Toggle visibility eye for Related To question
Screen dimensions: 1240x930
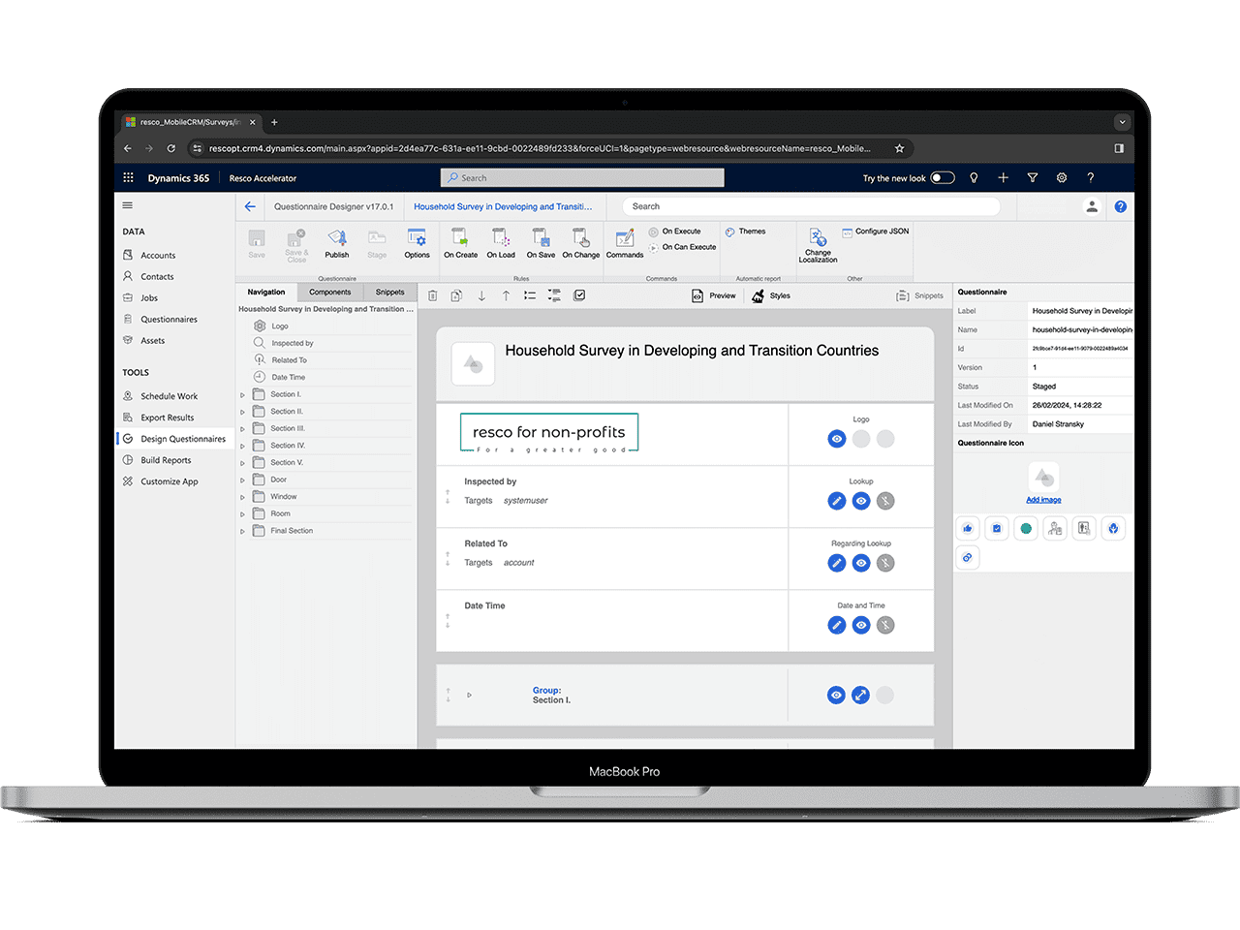click(861, 563)
